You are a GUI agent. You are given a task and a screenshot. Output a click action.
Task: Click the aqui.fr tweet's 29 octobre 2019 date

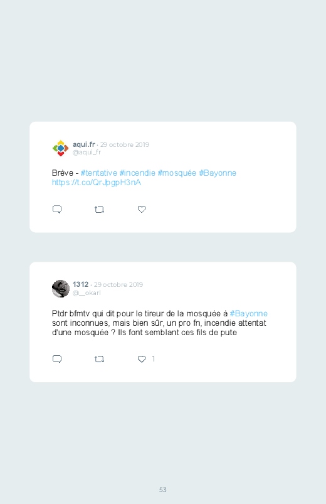pyautogui.click(x=125, y=144)
